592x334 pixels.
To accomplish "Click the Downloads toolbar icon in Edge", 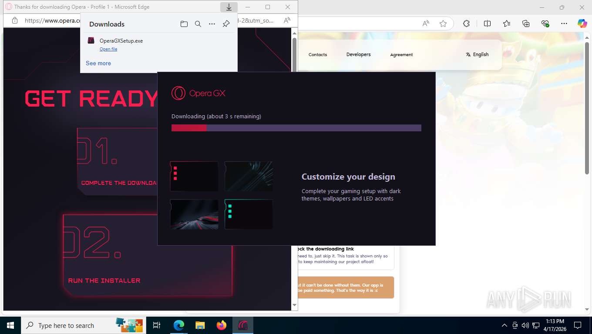I will [229, 7].
